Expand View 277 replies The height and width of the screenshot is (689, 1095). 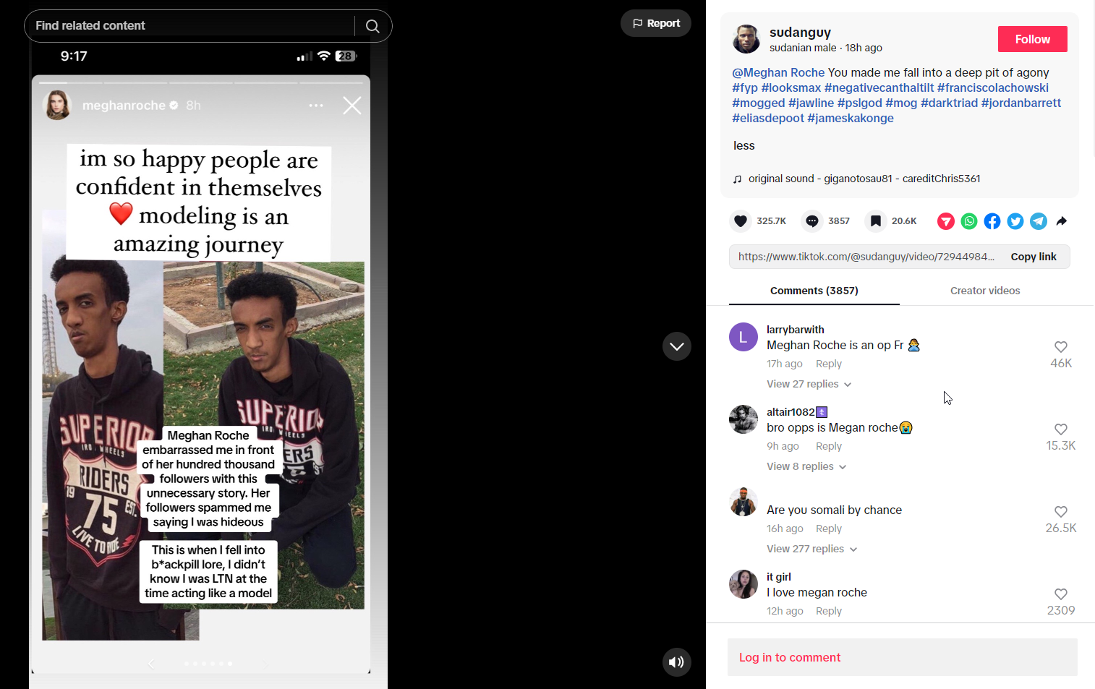pyautogui.click(x=811, y=549)
